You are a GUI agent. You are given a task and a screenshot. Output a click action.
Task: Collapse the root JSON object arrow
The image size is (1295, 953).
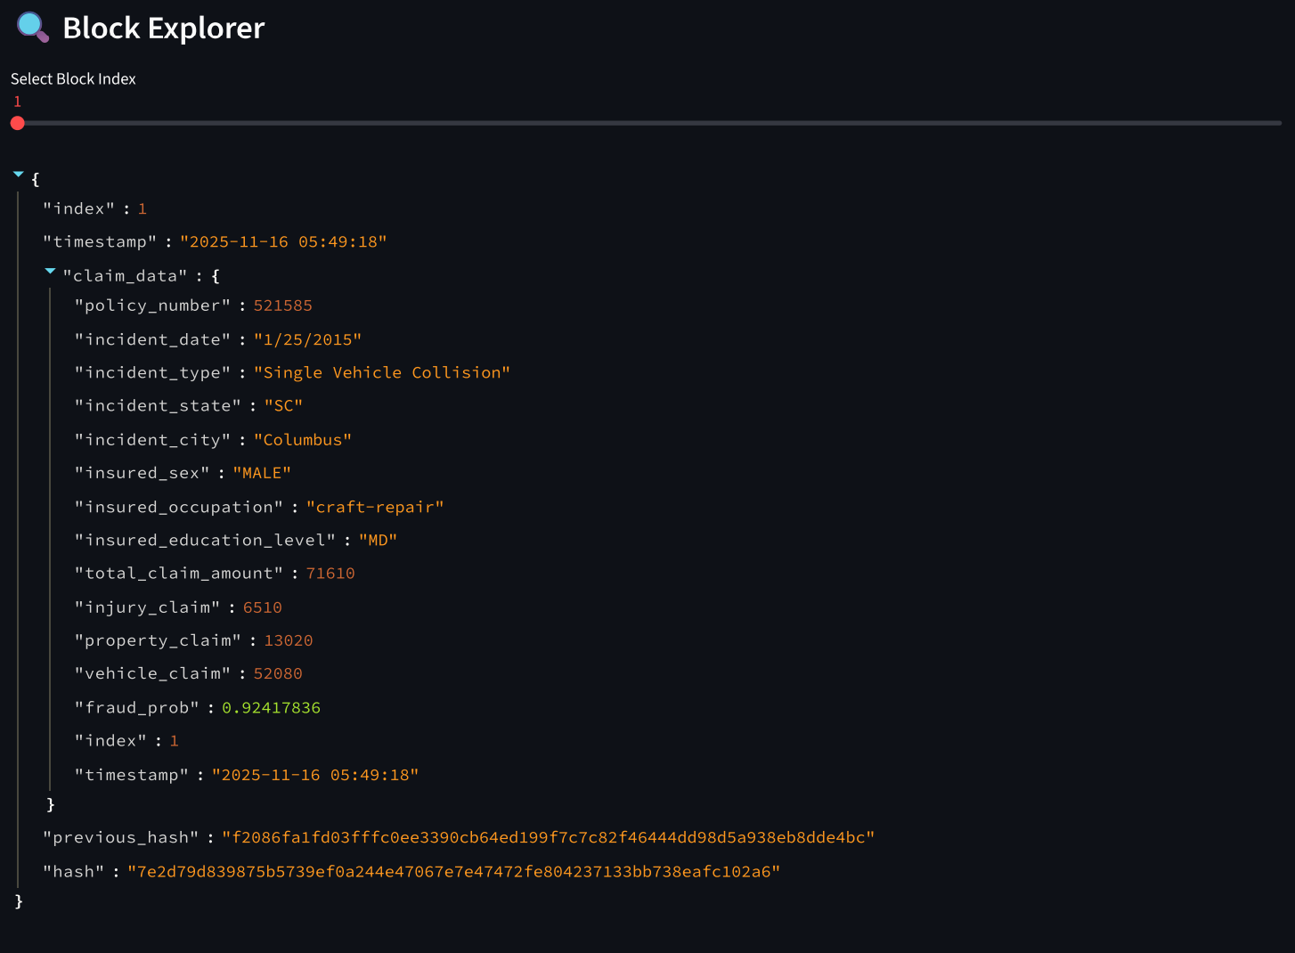click(x=18, y=175)
